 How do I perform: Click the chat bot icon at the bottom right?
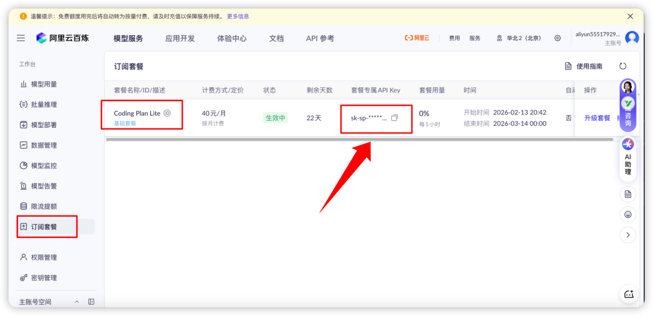coord(629,294)
